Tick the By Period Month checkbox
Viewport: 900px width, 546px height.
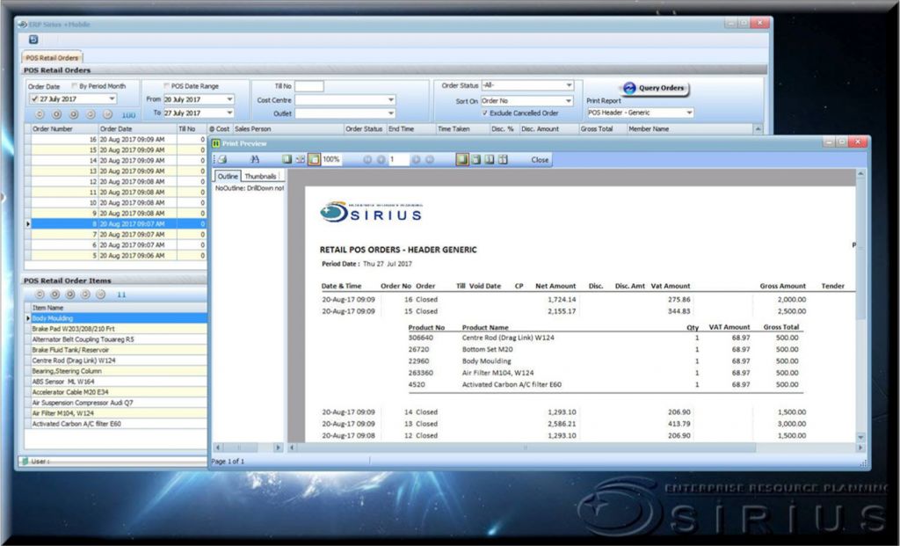75,86
